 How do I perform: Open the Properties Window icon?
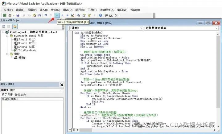[x=84, y=15]
